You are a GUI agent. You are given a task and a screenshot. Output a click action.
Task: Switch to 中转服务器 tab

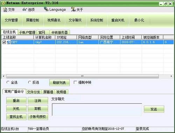click(x=59, y=32)
